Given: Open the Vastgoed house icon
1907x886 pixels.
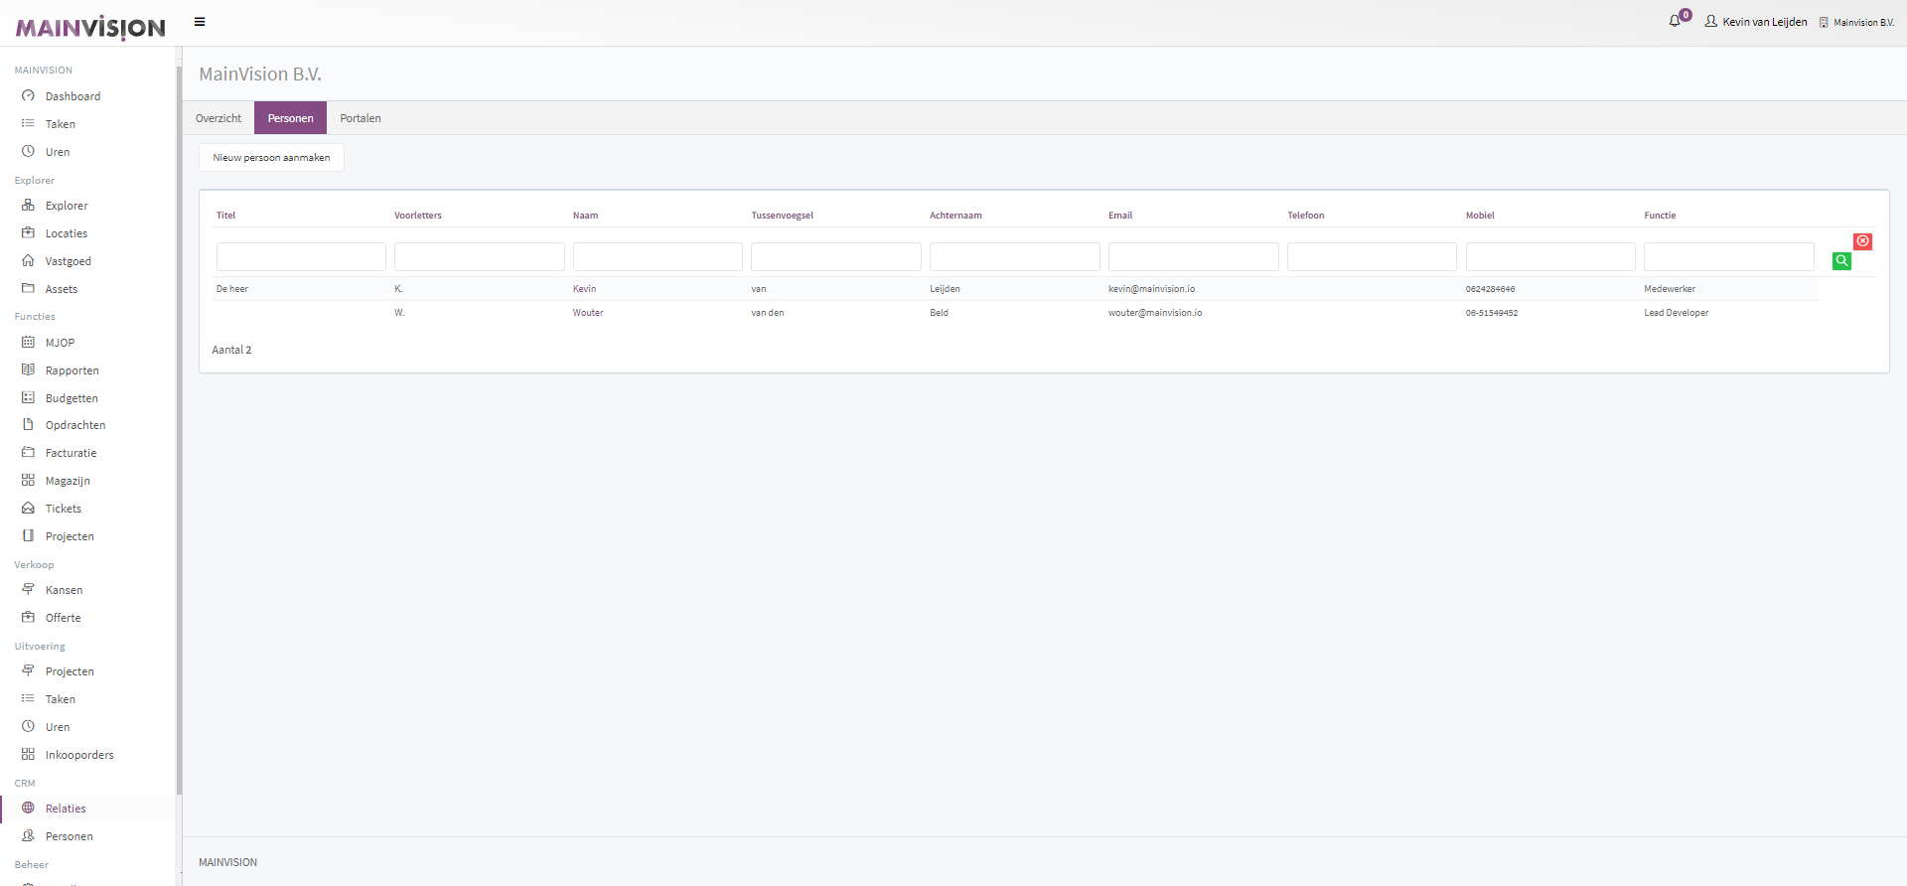Looking at the screenshot, I should coord(28,261).
